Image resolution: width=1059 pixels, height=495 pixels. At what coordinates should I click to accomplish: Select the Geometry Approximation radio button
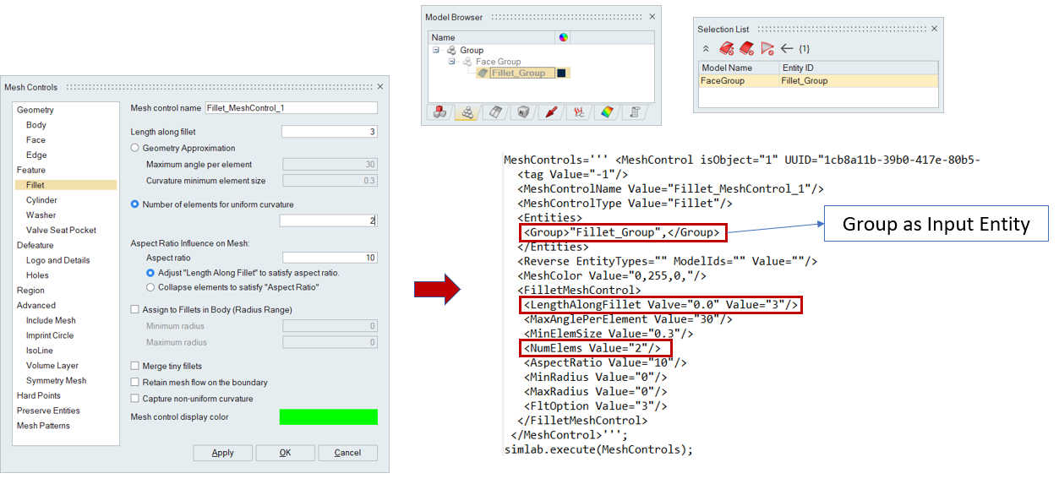coord(135,148)
